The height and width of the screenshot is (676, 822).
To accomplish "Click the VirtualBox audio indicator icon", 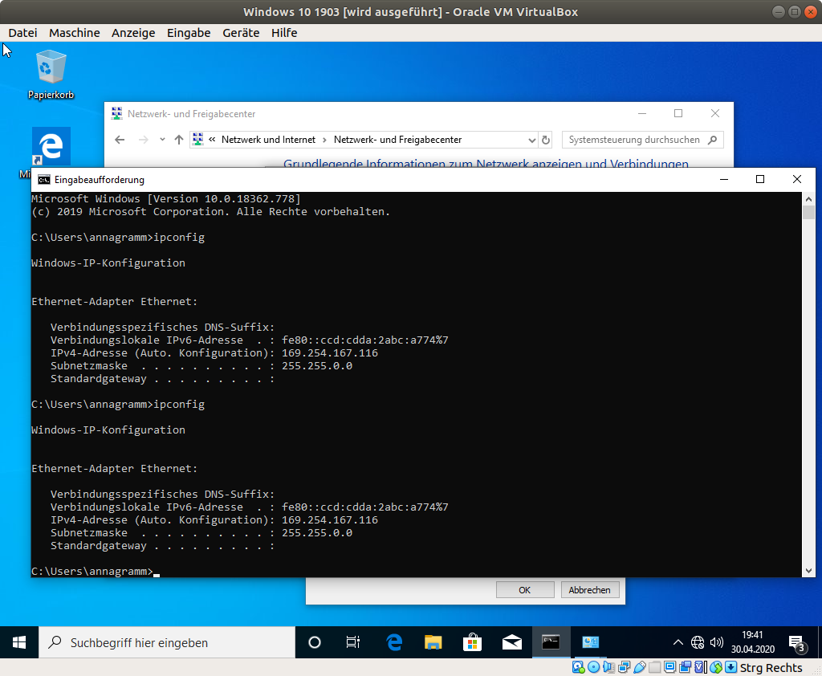I will click(608, 667).
